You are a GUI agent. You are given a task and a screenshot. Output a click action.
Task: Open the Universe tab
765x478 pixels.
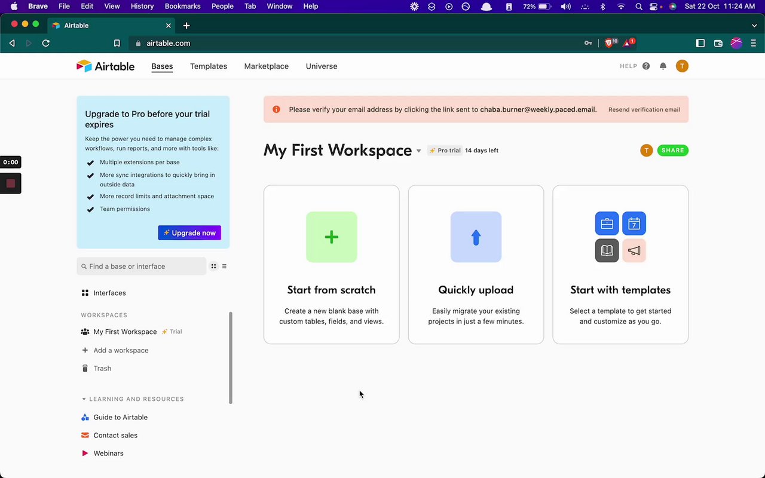pyautogui.click(x=322, y=66)
